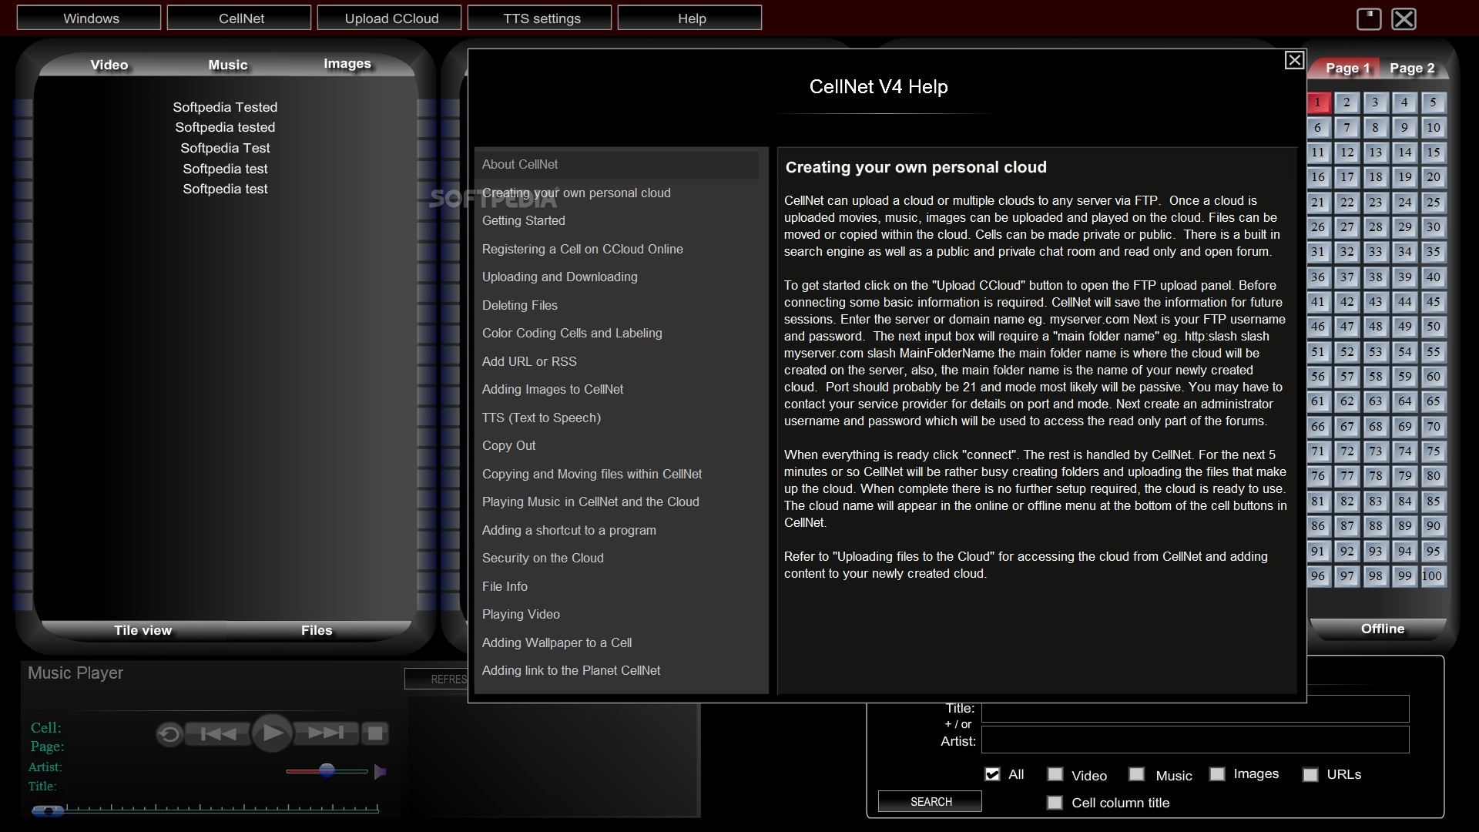Enable the Images search filter checkbox
Screen dimensions: 1479x832
point(1217,774)
